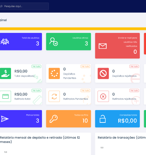The width and height of the screenshot is (146, 155).
Task: Click the Retiradas rejeitadas label
Action: (124, 99)
